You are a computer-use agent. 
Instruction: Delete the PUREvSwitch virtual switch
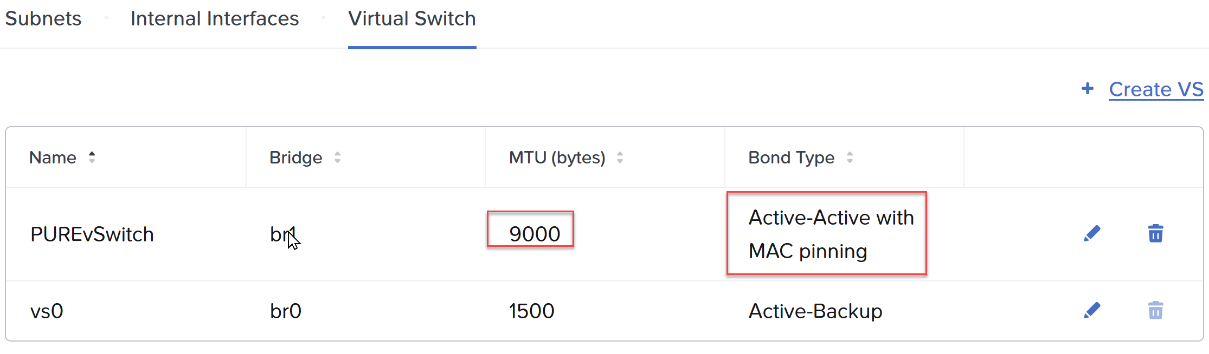point(1155,233)
